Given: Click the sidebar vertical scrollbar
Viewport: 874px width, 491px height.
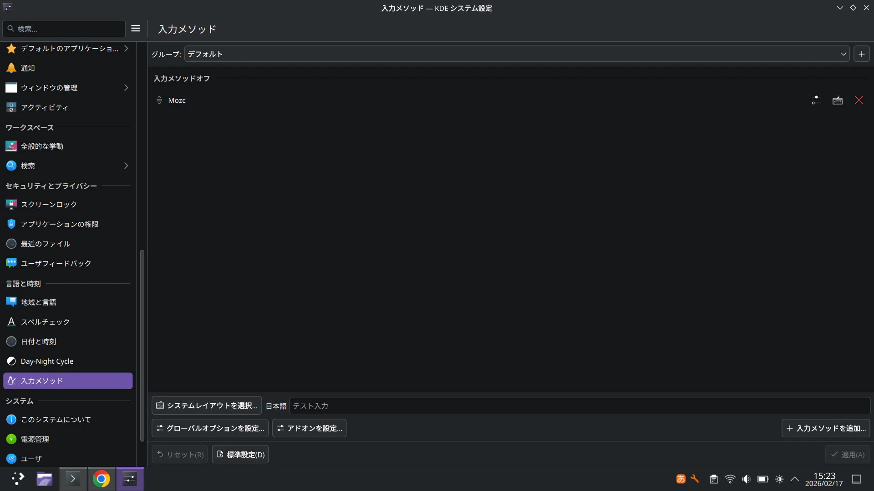Looking at the screenshot, I should (142, 346).
